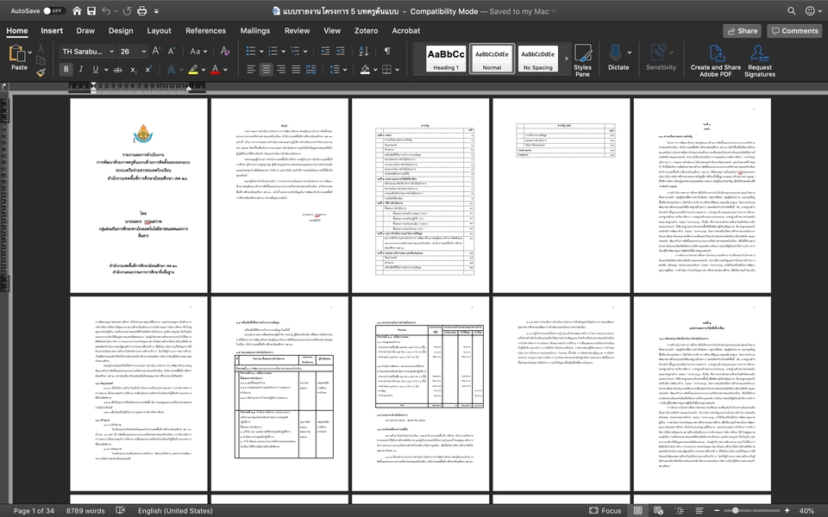Open the Zotero tab
Screen dimensions: 828x517
366,31
